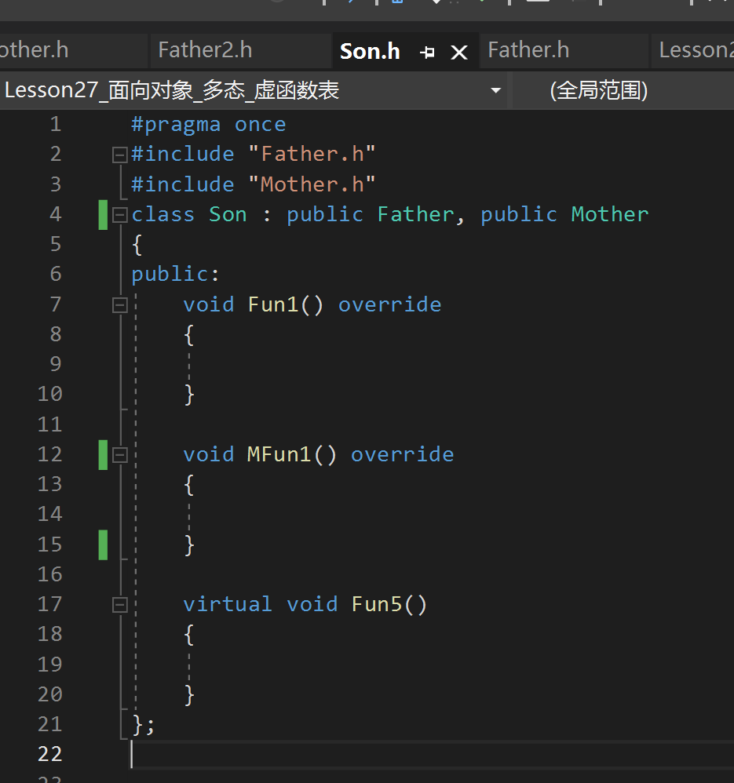The width and height of the screenshot is (734, 783).
Task: Click the green change marker on line 15
Action: click(103, 544)
